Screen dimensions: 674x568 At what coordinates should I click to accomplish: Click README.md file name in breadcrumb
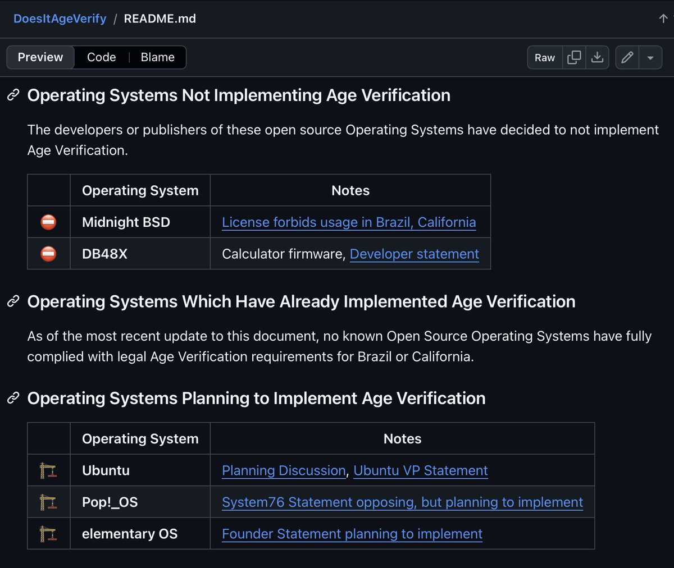pos(160,19)
